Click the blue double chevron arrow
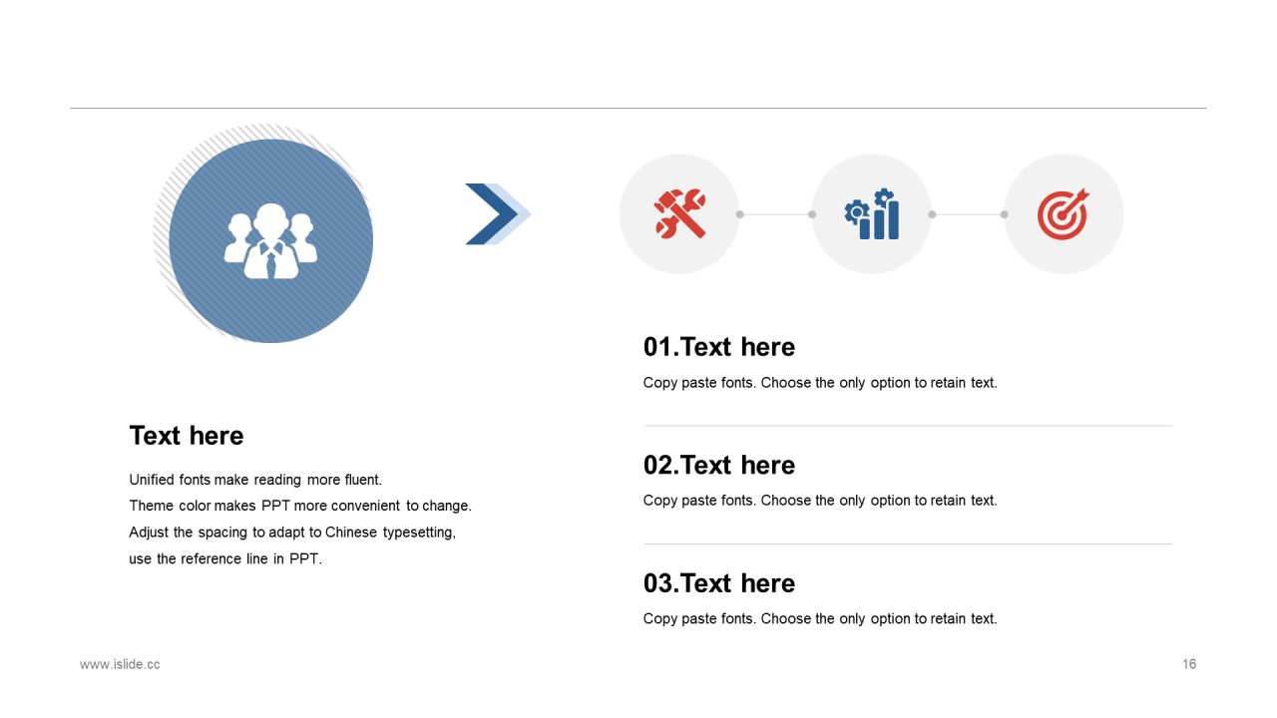The height and width of the screenshot is (718, 1277). (x=498, y=213)
